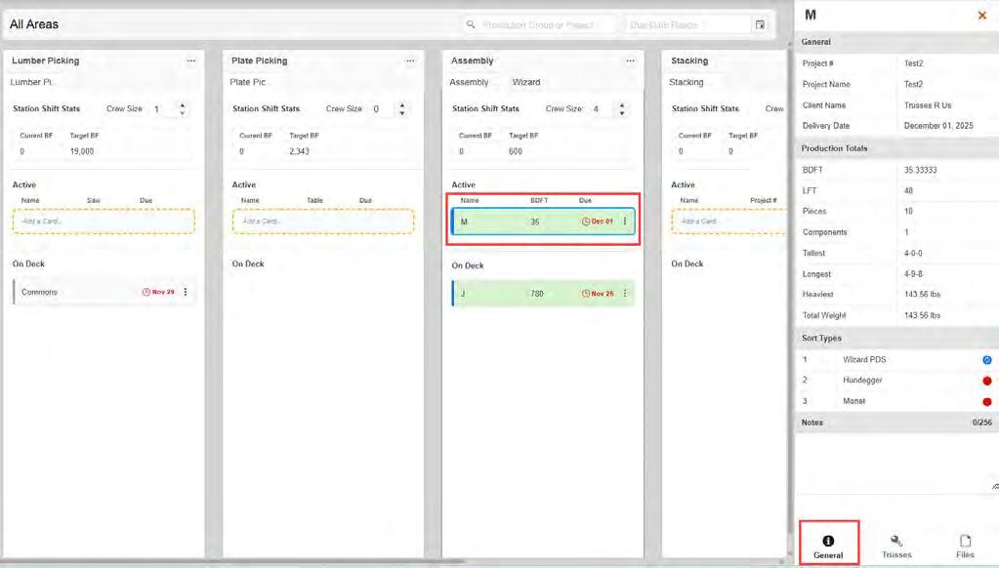The image size is (999, 568).
Task: Click the Sort Types section header
Action: 896,338
